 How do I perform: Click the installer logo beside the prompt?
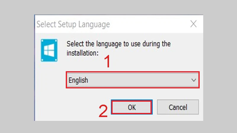click(49, 51)
